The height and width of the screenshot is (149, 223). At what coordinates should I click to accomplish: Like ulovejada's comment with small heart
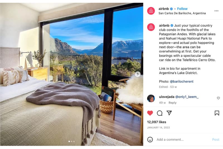(218, 98)
